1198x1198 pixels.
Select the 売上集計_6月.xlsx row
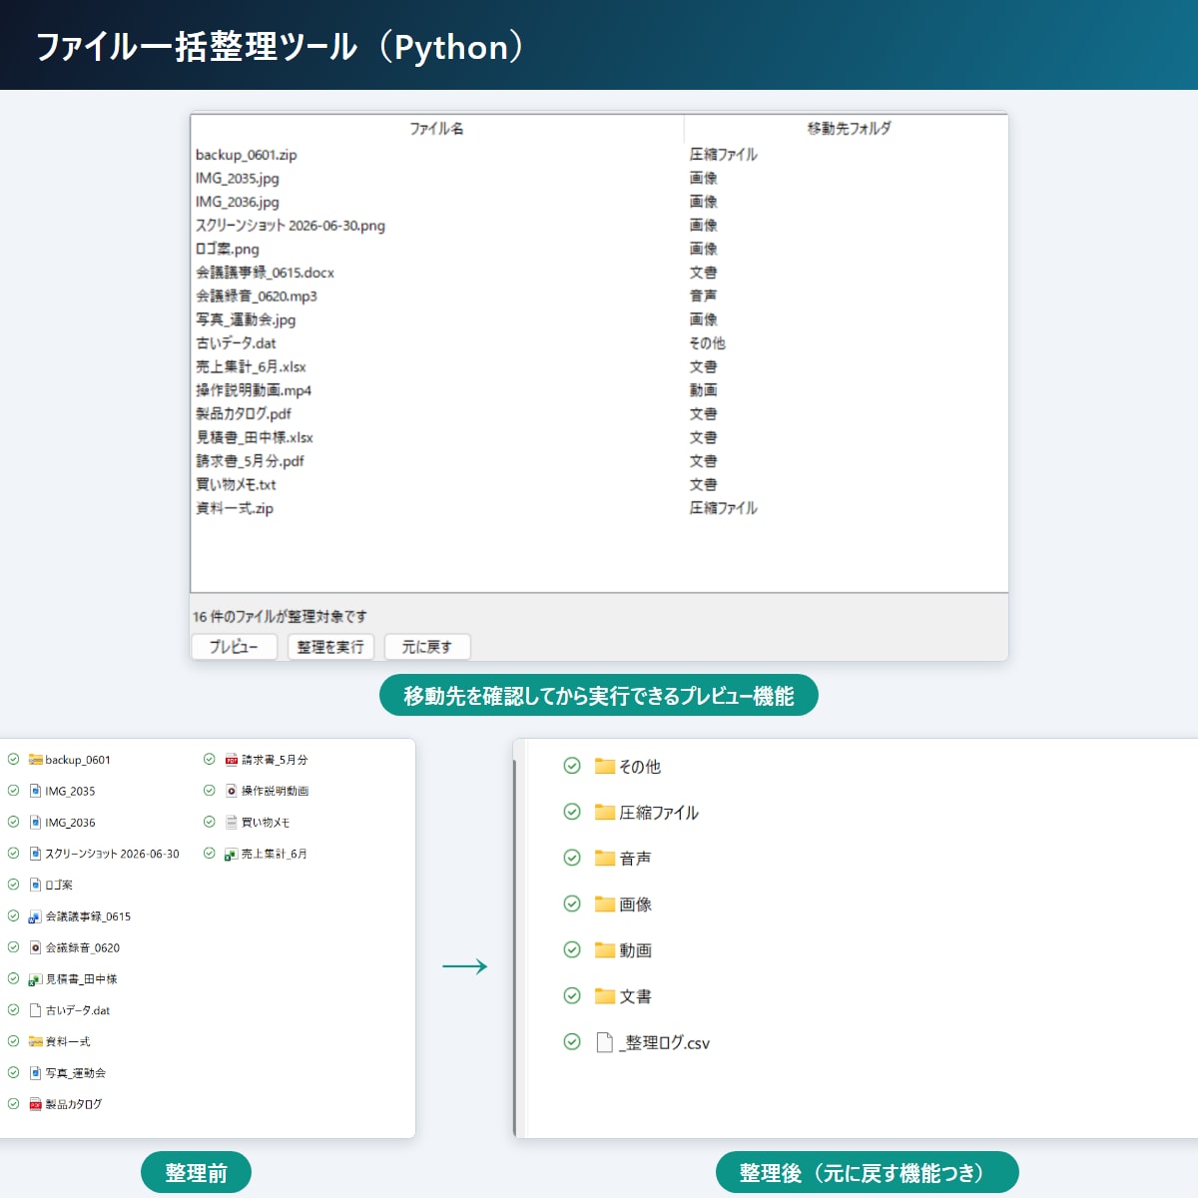[599, 367]
